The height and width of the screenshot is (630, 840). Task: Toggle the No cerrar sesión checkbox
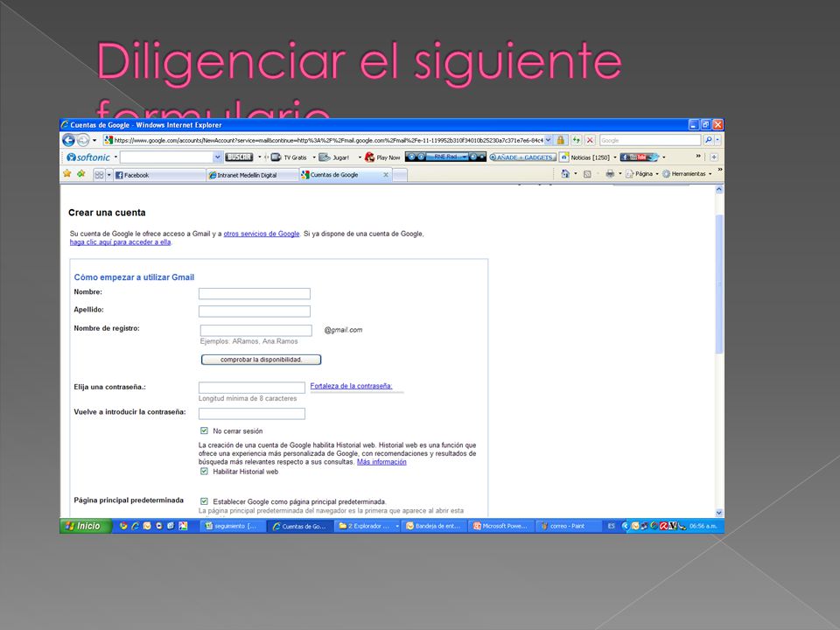tap(204, 430)
